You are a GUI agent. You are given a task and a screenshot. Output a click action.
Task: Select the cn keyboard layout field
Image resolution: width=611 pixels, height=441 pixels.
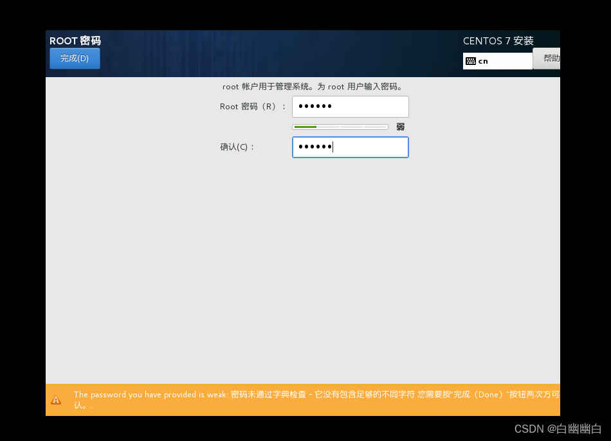[498, 61]
